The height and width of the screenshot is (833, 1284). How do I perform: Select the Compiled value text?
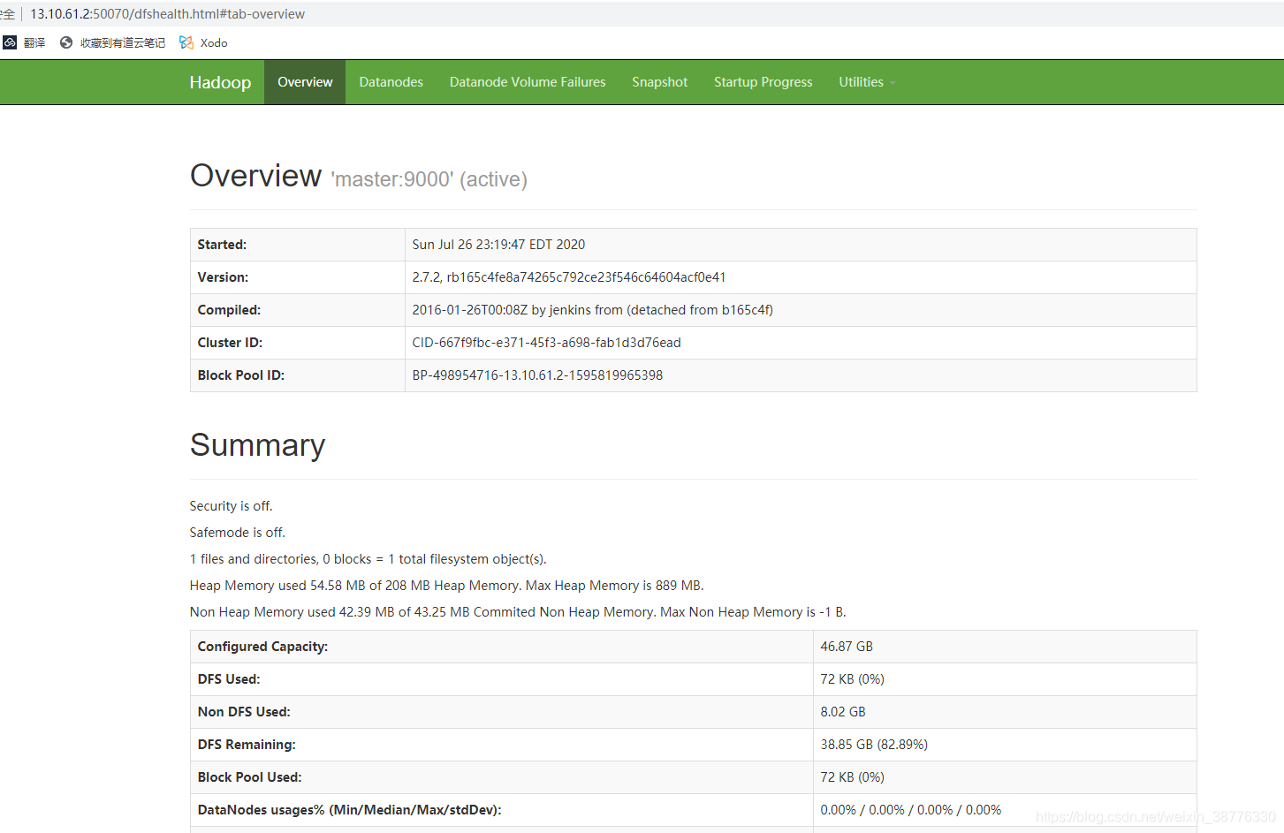(592, 310)
